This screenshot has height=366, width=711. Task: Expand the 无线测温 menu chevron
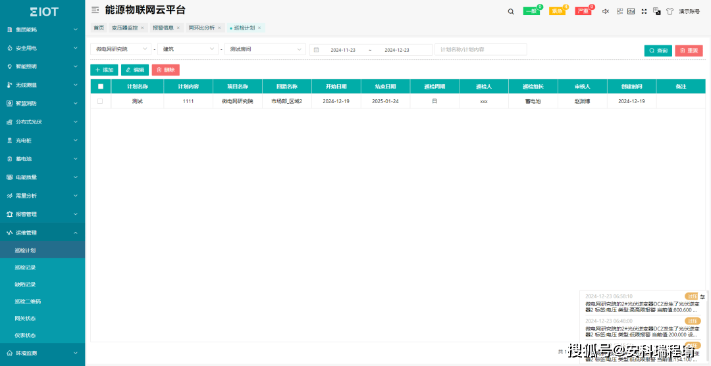(x=76, y=85)
